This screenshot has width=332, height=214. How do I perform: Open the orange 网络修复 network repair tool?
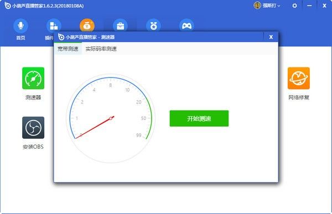tap(299, 78)
